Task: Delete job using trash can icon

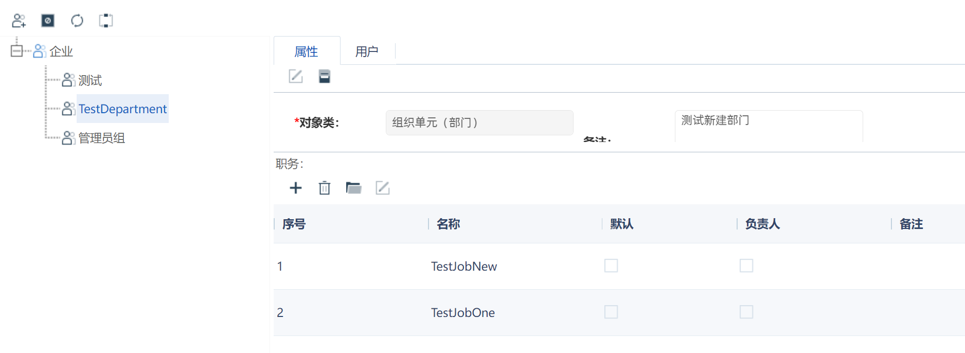Action: [325, 188]
